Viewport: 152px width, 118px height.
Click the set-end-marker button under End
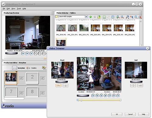click(x=133, y=85)
